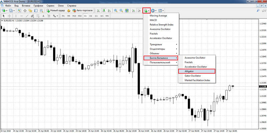Screen dimensions: 267x133
Task: Click the zoom out magnifier icon
Action: click(121, 11)
